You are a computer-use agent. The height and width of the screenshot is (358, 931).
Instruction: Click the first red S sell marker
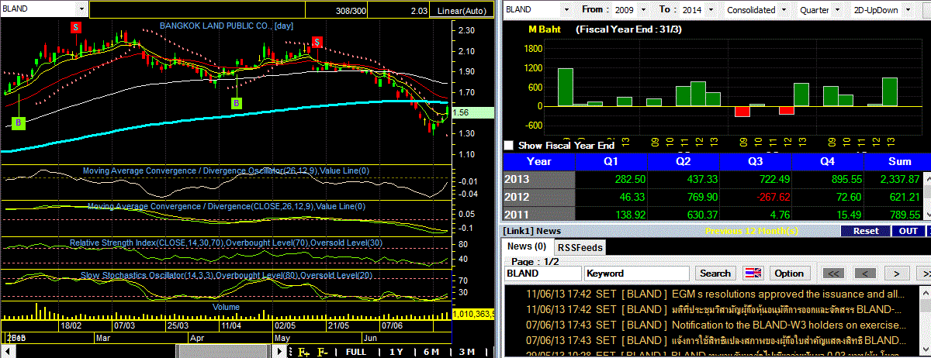tap(76, 27)
